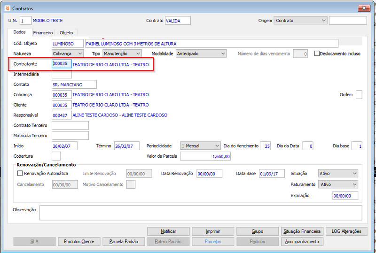The image size is (376, 253).
Task: Click the Término date field
Action: (x=127, y=146)
